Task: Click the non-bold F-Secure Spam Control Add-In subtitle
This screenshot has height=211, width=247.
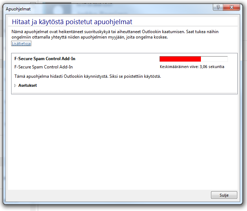Action: tap(44, 67)
